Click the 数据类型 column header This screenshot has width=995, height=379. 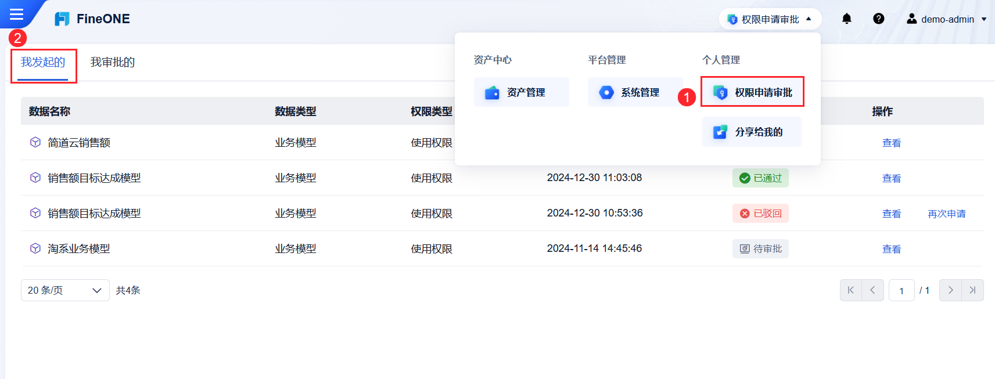(296, 111)
